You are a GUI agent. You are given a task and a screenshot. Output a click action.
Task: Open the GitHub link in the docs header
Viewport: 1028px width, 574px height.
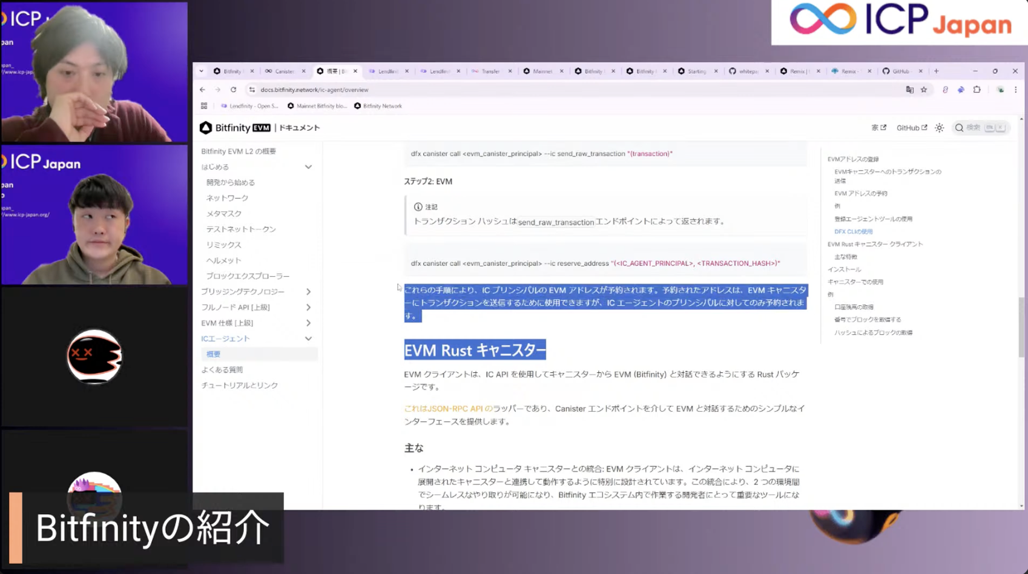click(x=911, y=128)
